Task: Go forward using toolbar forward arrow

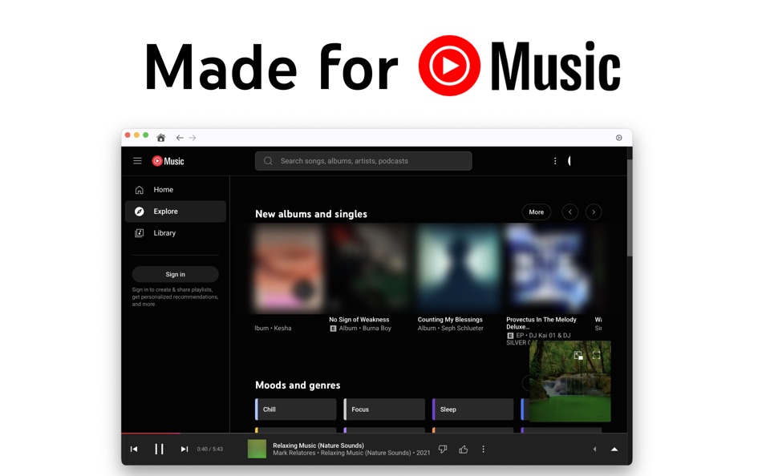Action: [x=193, y=138]
